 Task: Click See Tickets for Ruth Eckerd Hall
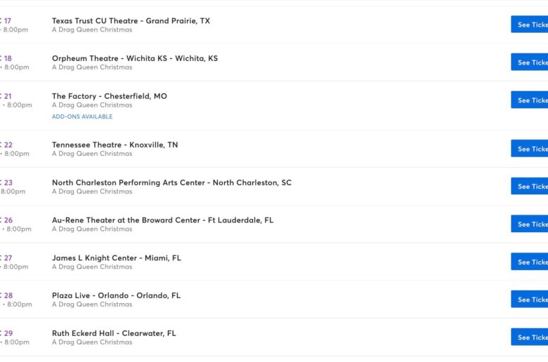(x=530, y=337)
